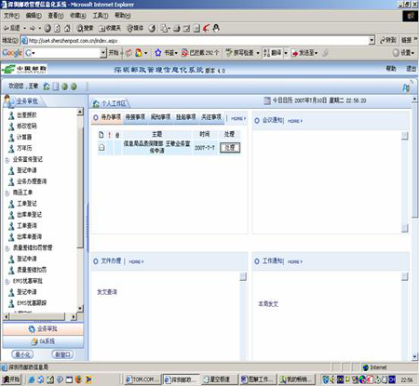Select the 业务审批 module button at sidebar bottom
This screenshot has height=386, width=419.
[43, 329]
